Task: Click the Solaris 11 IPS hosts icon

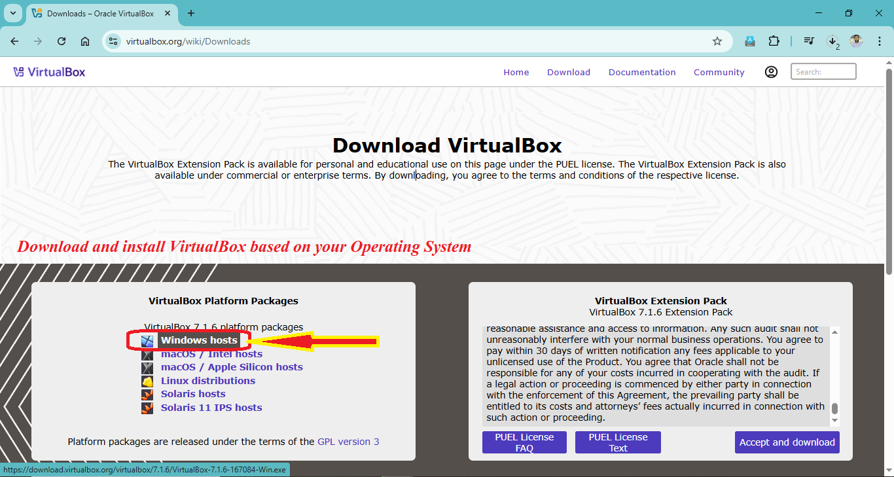Action: [x=148, y=408]
